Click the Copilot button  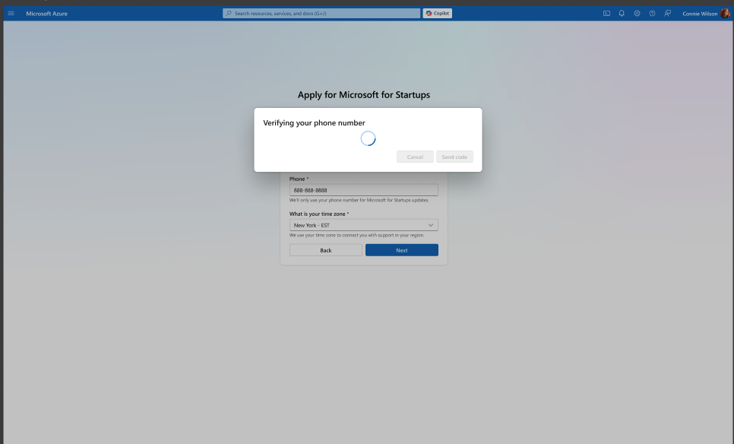tap(437, 13)
